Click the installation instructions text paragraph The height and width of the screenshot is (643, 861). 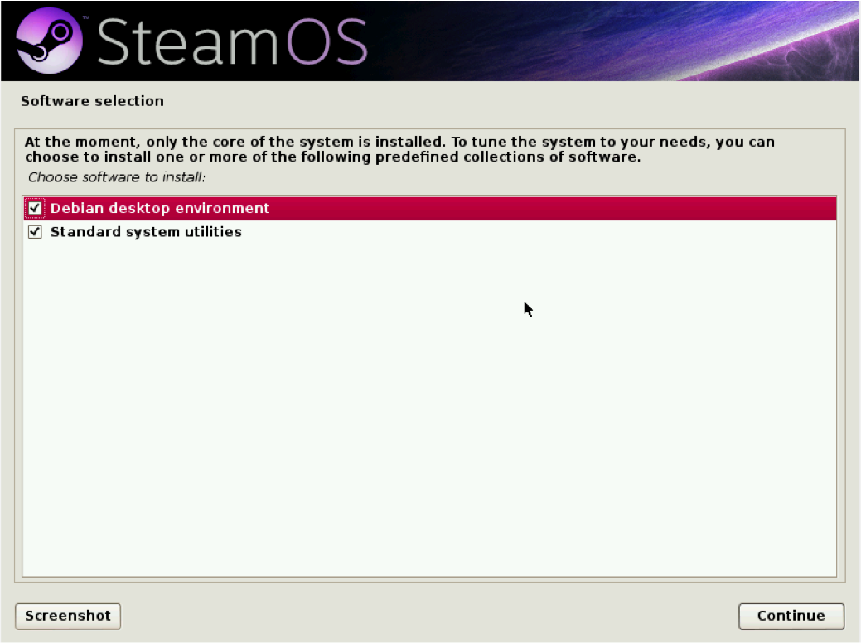point(398,149)
